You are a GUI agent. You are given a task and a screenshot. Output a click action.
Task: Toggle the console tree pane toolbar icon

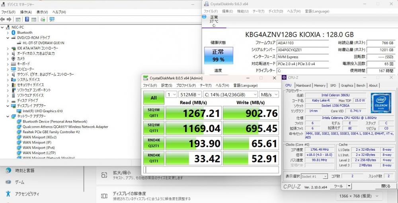(18, 19)
